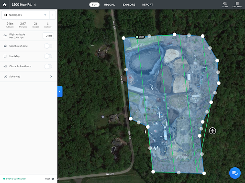Turn on Live Map toggle

[x=48, y=56]
